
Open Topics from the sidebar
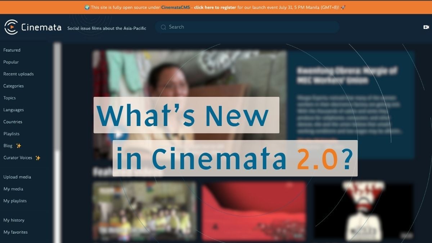(10, 98)
